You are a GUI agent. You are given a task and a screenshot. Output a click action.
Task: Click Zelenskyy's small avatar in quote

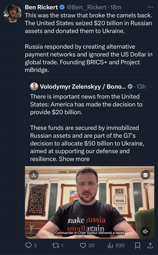point(34,87)
